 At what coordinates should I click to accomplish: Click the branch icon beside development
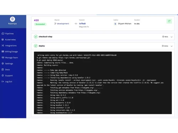pyautogui.click(x=55, y=24)
